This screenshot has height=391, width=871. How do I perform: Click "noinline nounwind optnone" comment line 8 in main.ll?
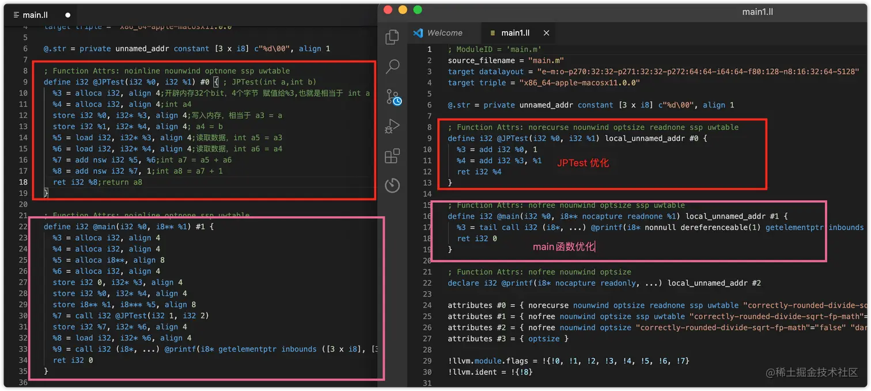166,71
